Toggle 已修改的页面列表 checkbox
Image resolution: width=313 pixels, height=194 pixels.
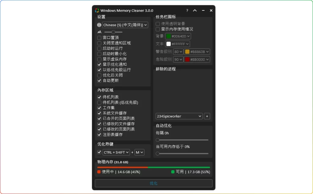click(x=99, y=129)
